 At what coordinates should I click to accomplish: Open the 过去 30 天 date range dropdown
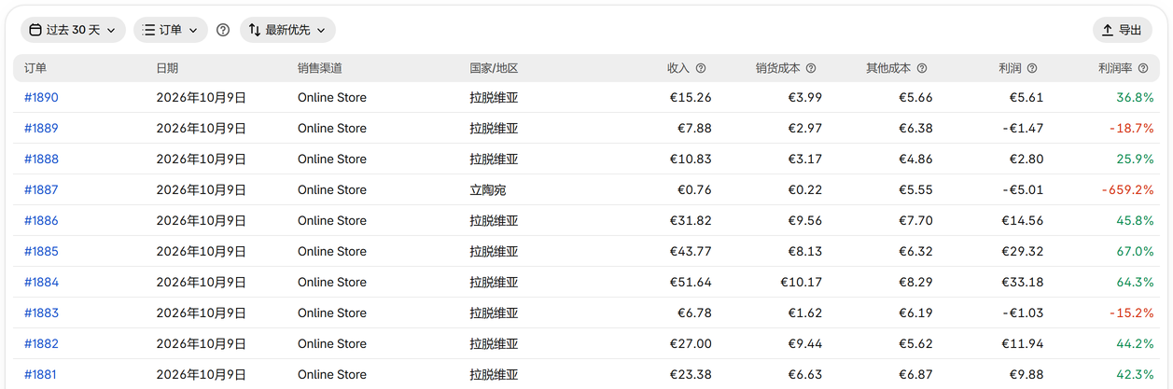pyautogui.click(x=74, y=30)
